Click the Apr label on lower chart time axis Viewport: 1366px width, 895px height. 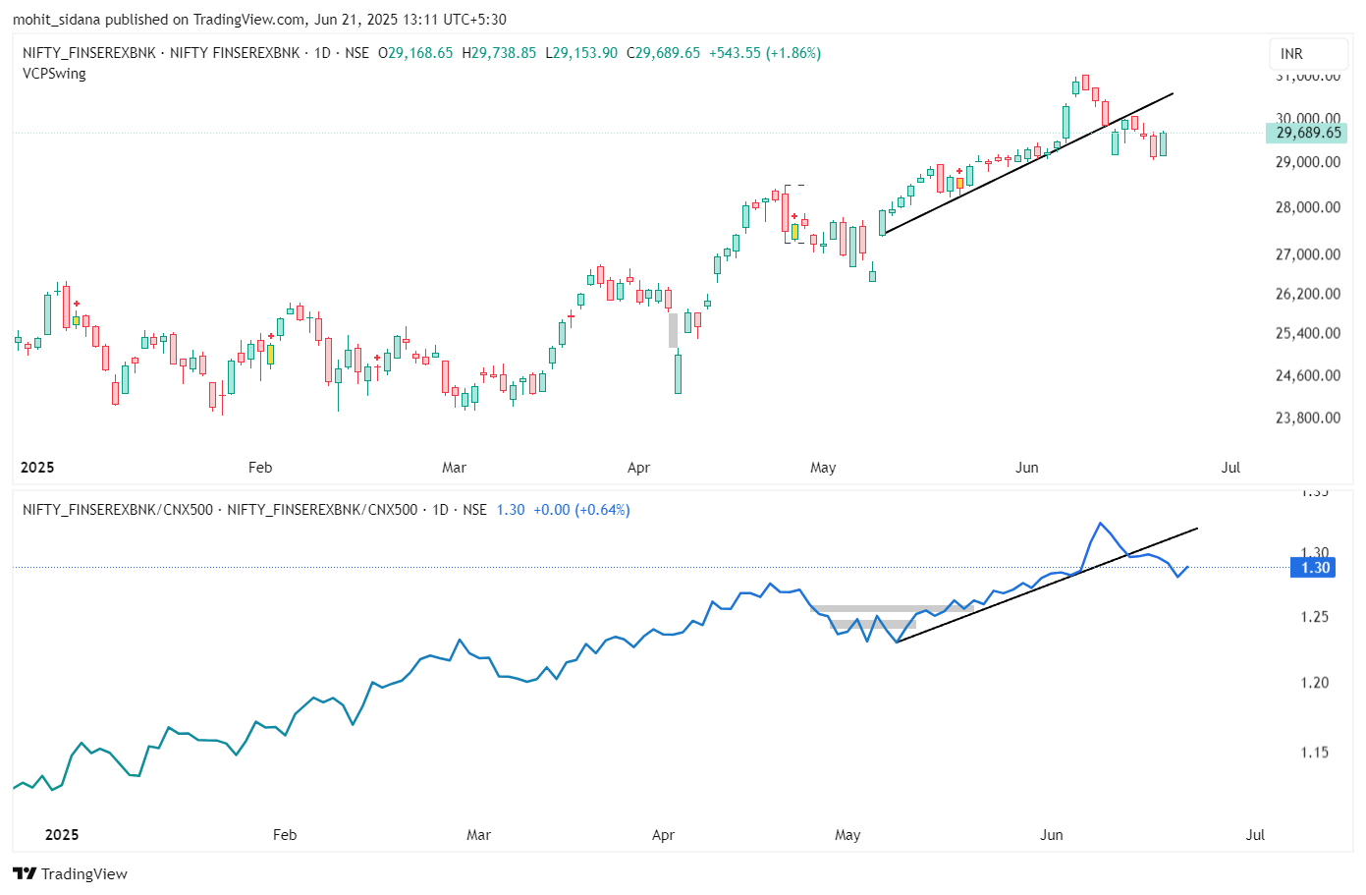[x=663, y=835]
